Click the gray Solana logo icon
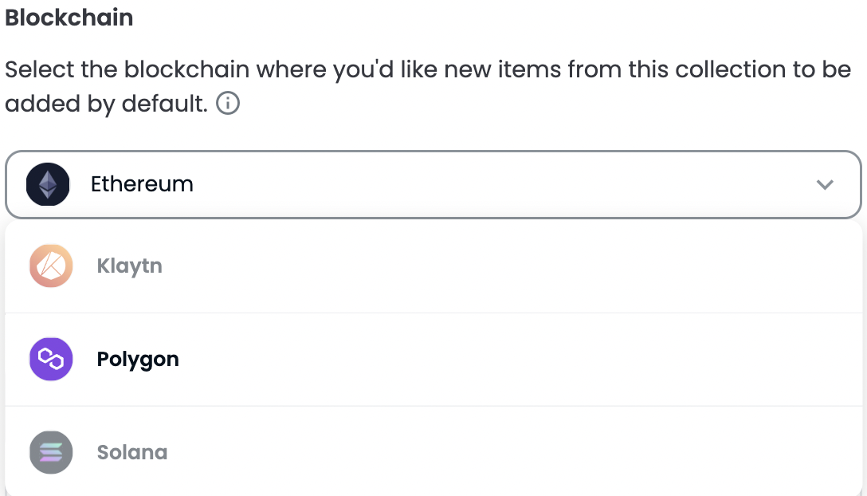The height and width of the screenshot is (496, 867). click(51, 452)
